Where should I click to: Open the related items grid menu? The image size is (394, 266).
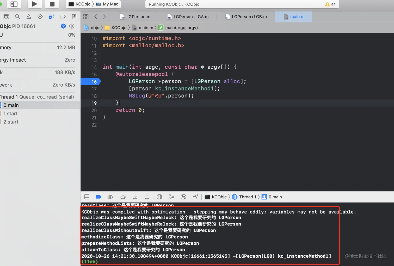coord(86,17)
